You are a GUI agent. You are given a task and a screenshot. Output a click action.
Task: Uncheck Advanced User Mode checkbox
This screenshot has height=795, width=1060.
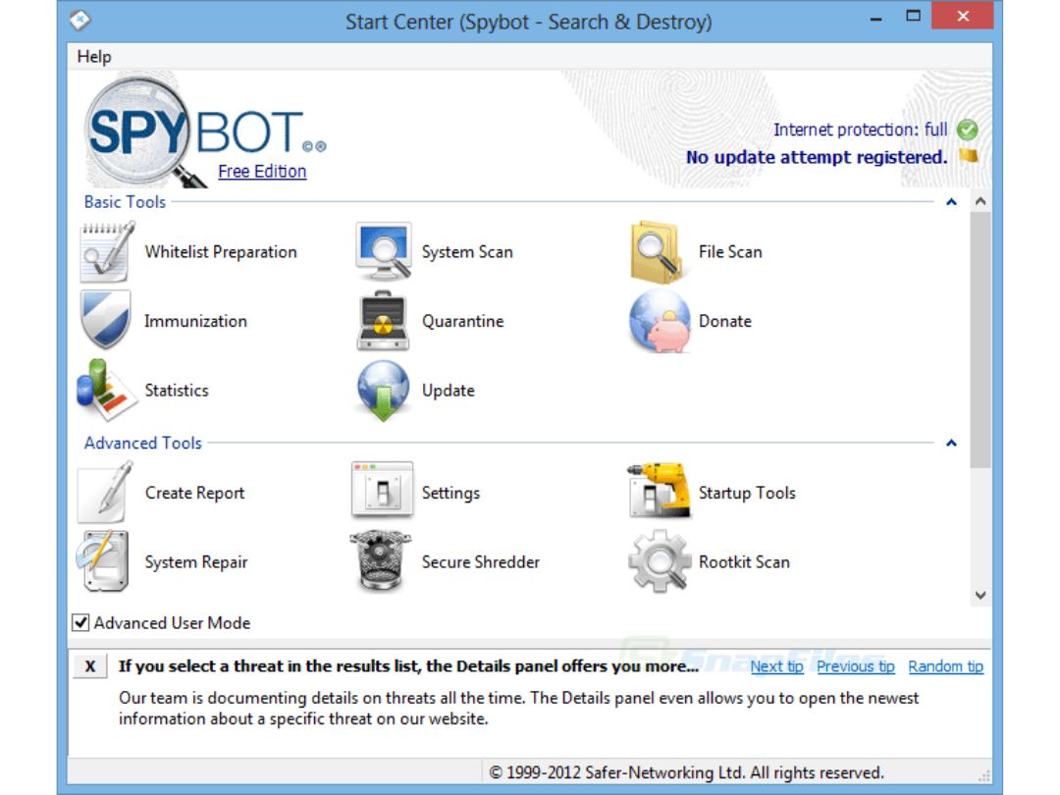[x=80, y=622]
